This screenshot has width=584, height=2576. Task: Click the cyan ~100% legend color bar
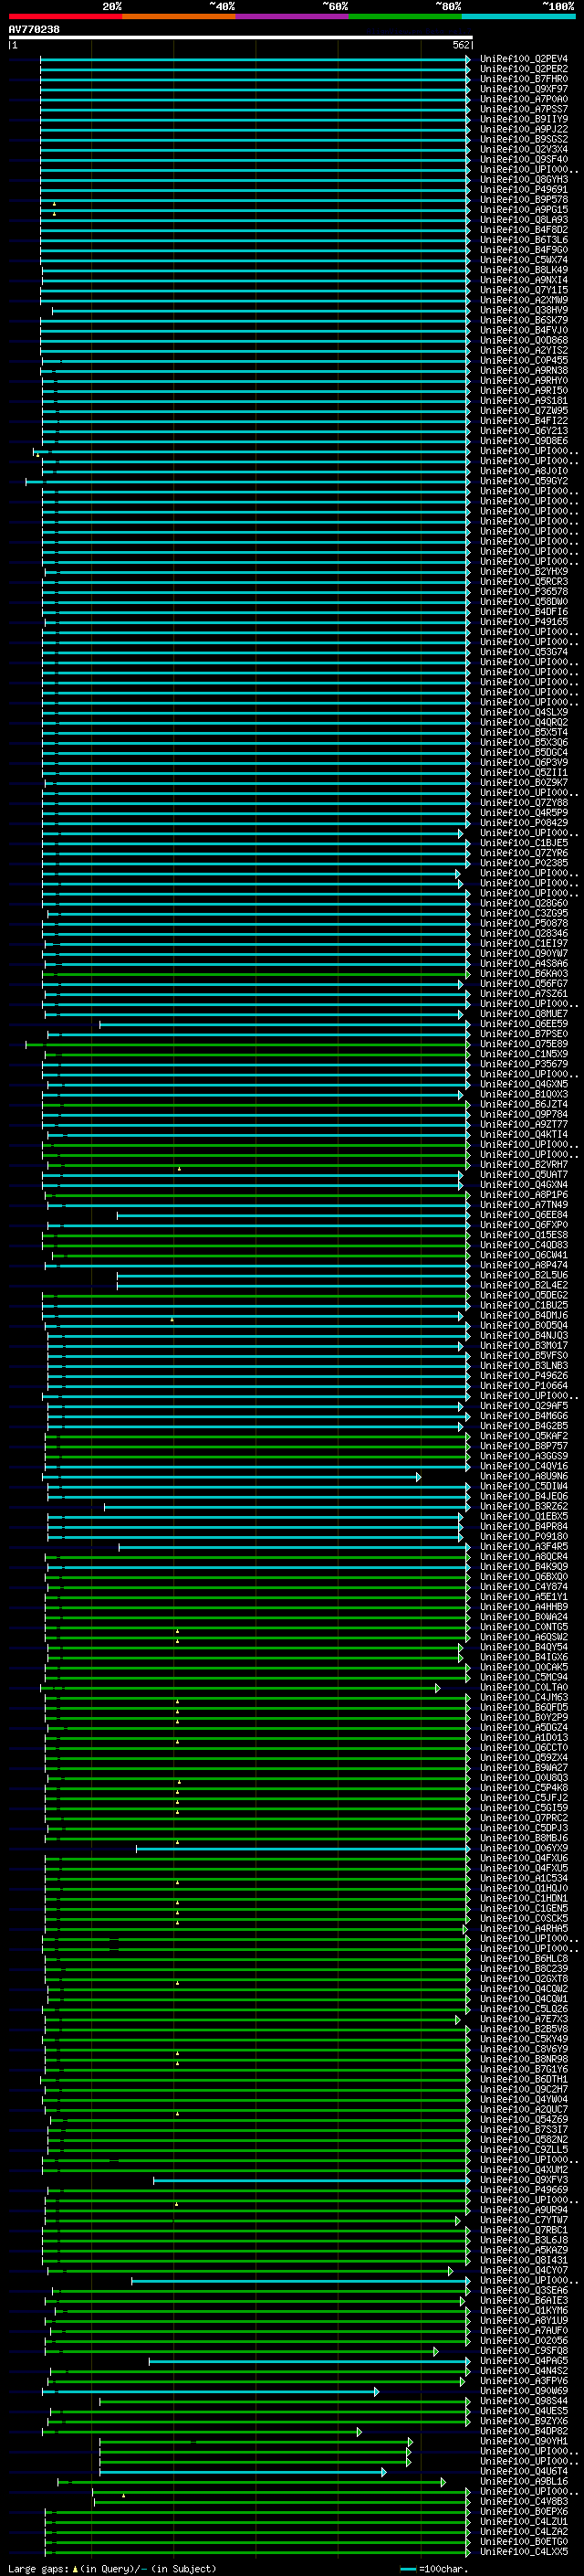(x=518, y=17)
